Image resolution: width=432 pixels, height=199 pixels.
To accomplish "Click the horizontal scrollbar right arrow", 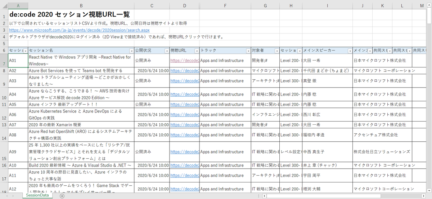I will tap(424, 196).
